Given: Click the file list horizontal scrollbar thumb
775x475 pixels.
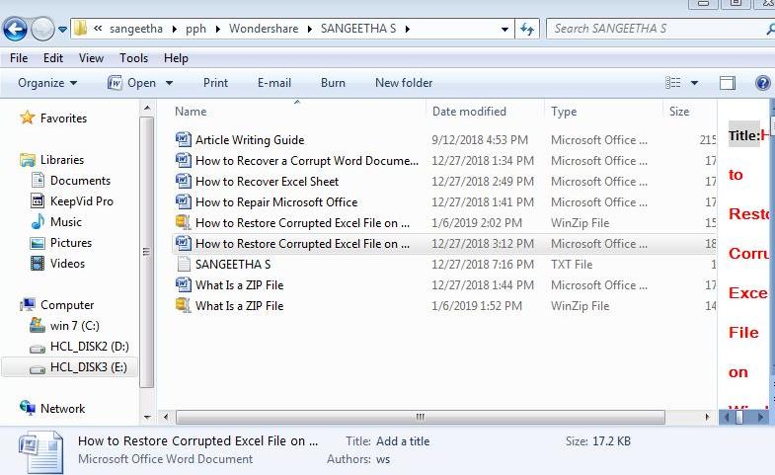Looking at the screenshot, I should coord(421,417).
